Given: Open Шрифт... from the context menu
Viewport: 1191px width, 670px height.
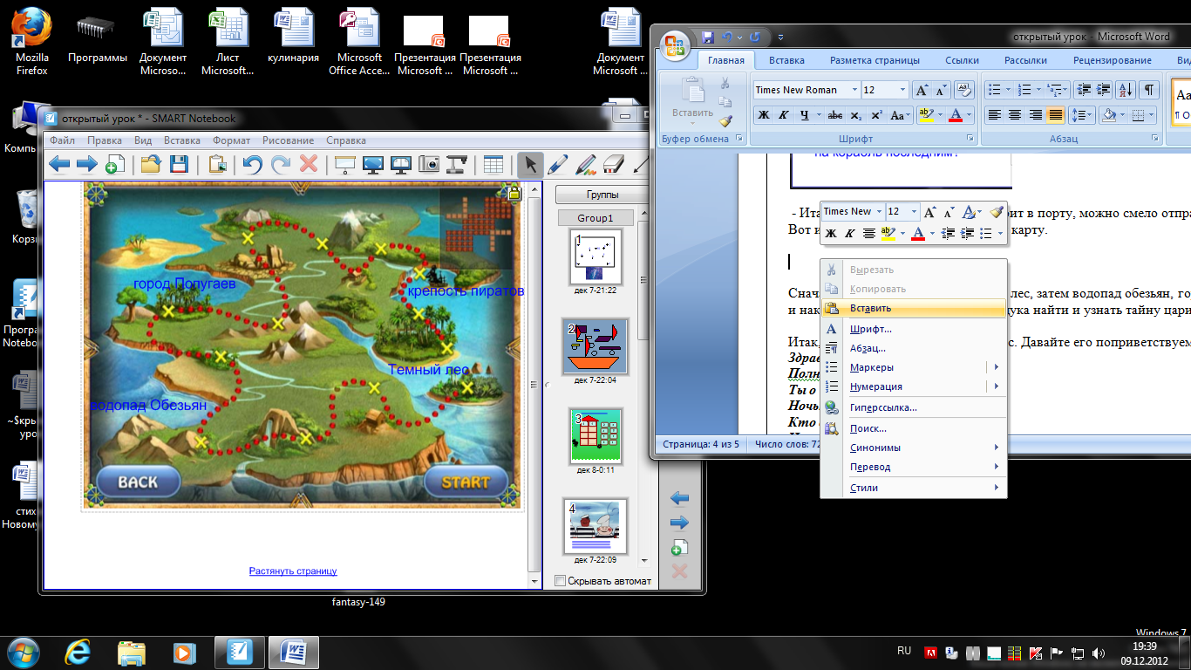Looking at the screenshot, I should (x=914, y=329).
